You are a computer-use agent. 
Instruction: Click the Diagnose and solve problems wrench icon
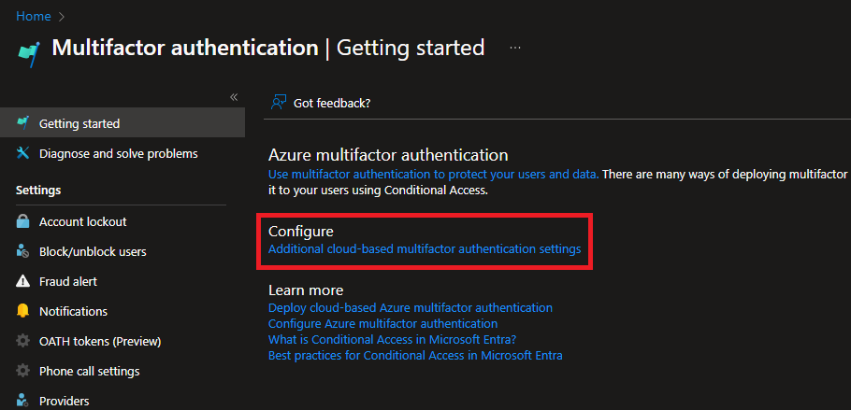pos(22,153)
